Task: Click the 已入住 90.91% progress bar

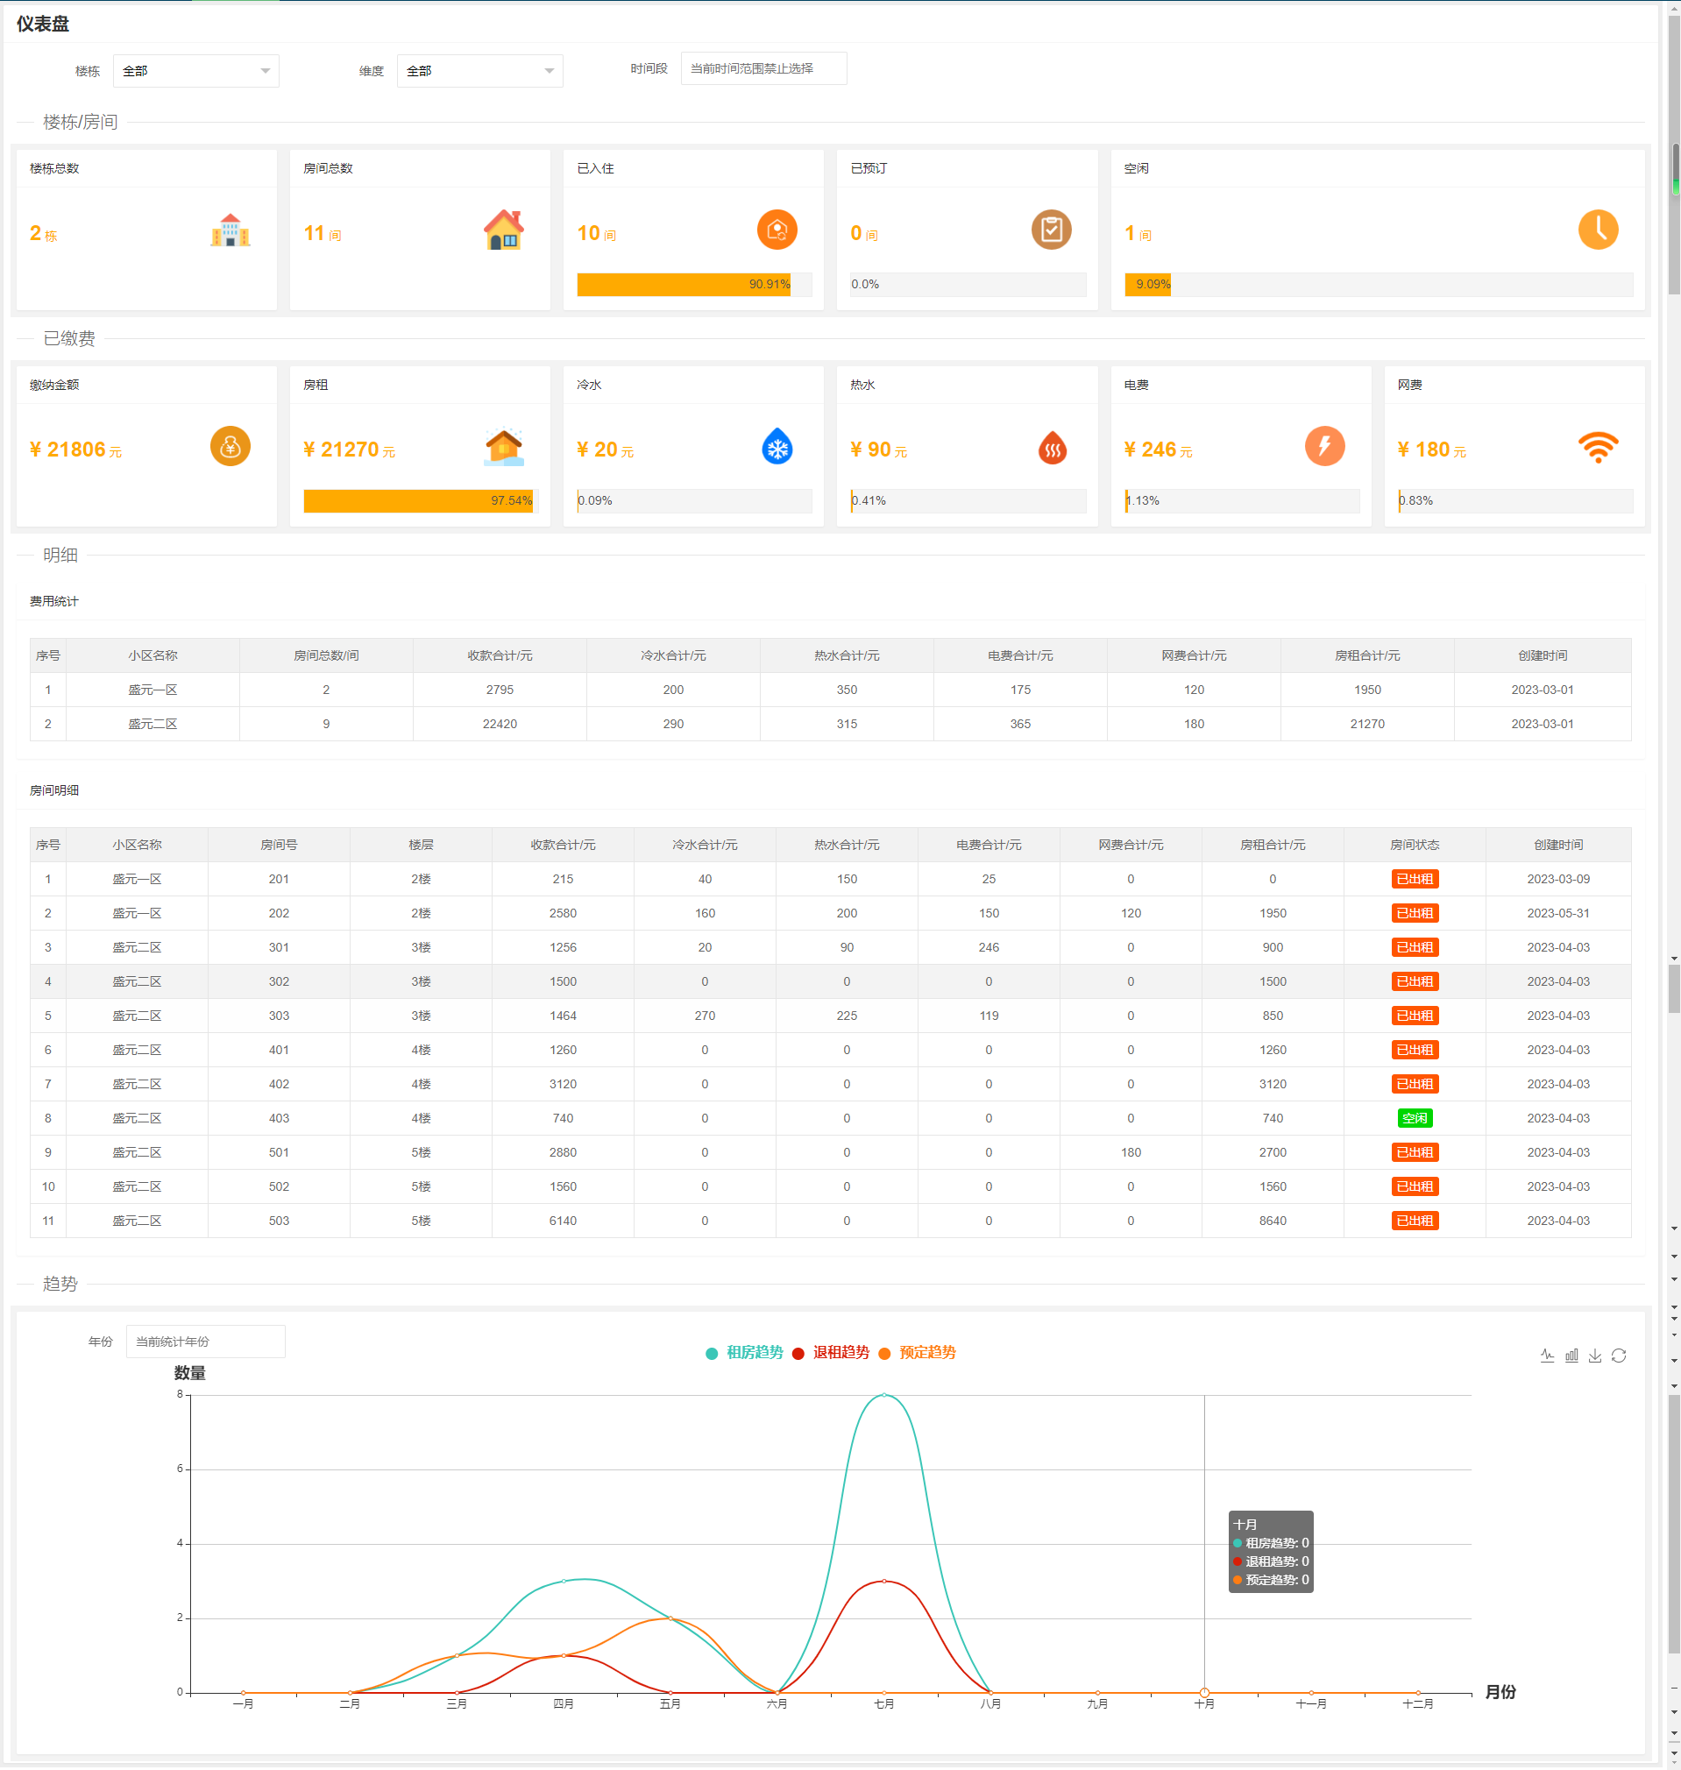Action: (x=693, y=284)
